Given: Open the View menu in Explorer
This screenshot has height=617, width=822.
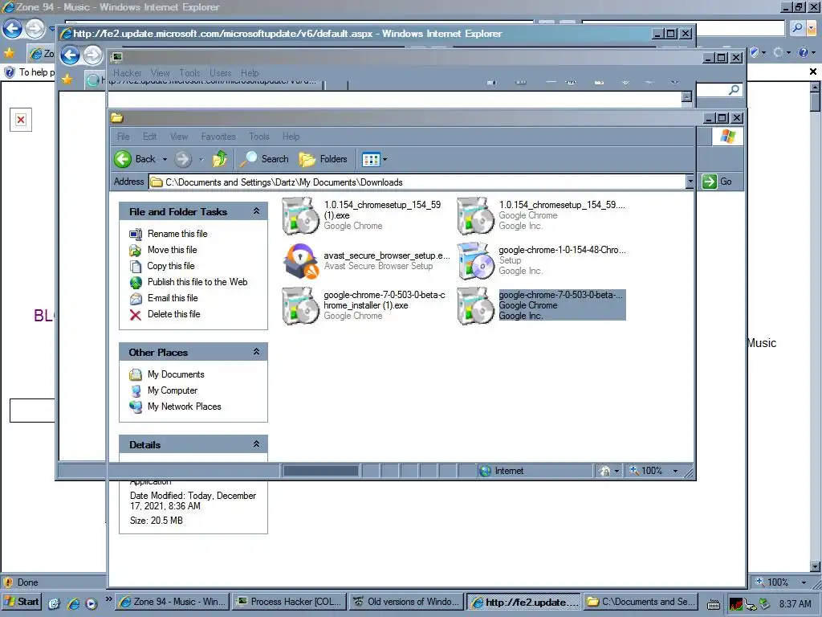Looking at the screenshot, I should pos(179,137).
